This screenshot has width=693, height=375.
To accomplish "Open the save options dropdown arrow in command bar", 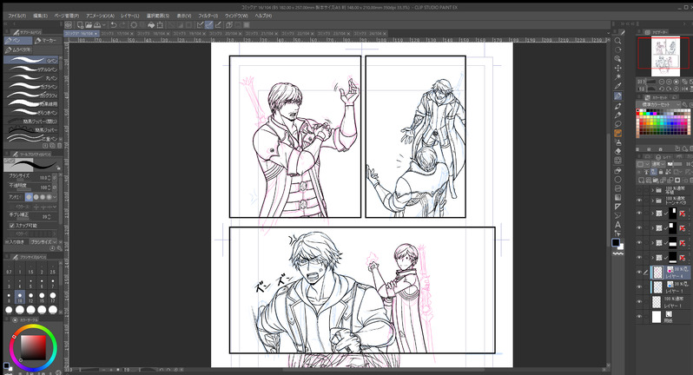I will pos(104,25).
